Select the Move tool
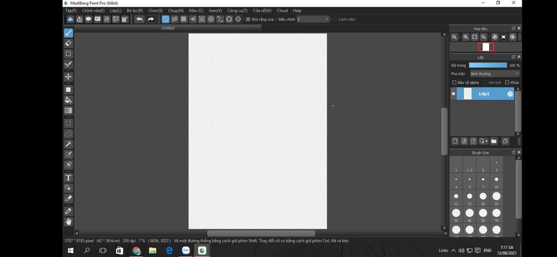The height and width of the screenshot is (257, 557). tap(68, 77)
